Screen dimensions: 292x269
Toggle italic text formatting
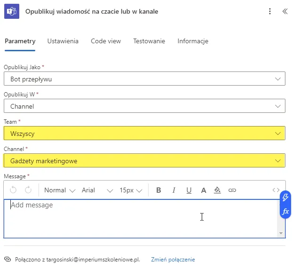click(174, 190)
